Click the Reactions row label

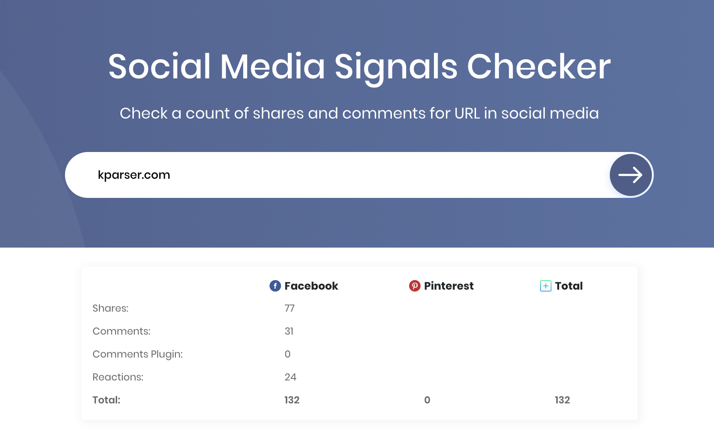click(x=118, y=377)
